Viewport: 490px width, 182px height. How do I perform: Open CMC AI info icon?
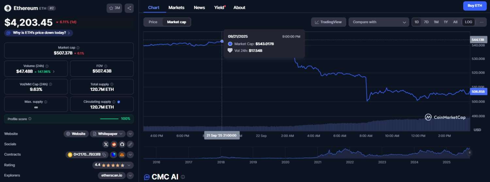click(x=183, y=177)
